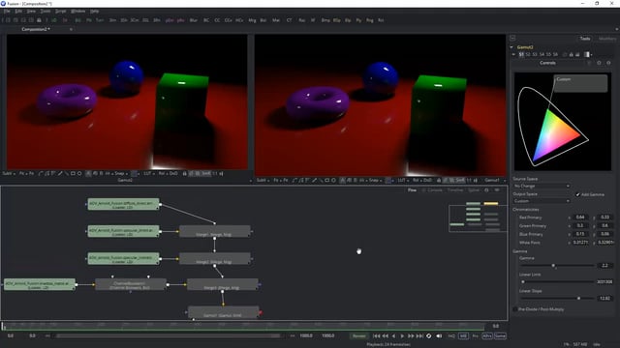Add a Color Curves (CCv) tool
The width and height of the screenshot is (620, 348).
[x=228, y=20]
